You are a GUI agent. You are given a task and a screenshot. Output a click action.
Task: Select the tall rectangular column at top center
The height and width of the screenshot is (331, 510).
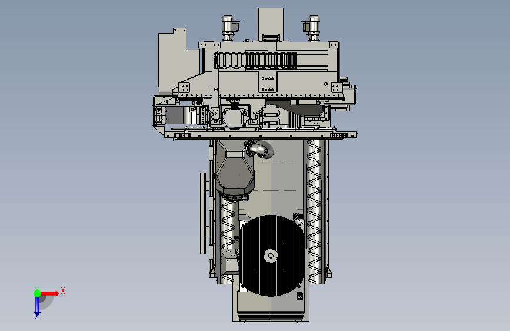click(x=270, y=24)
